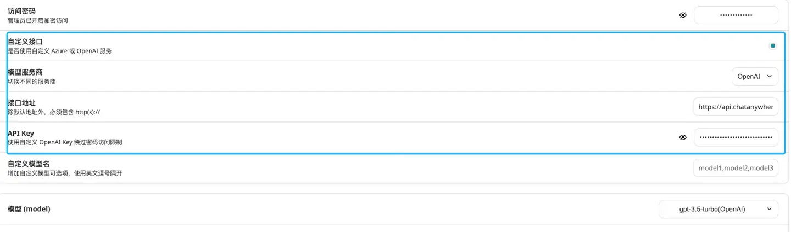Click the 接口地址 setting title
Screen dimensions: 791x232
[x=22, y=103]
